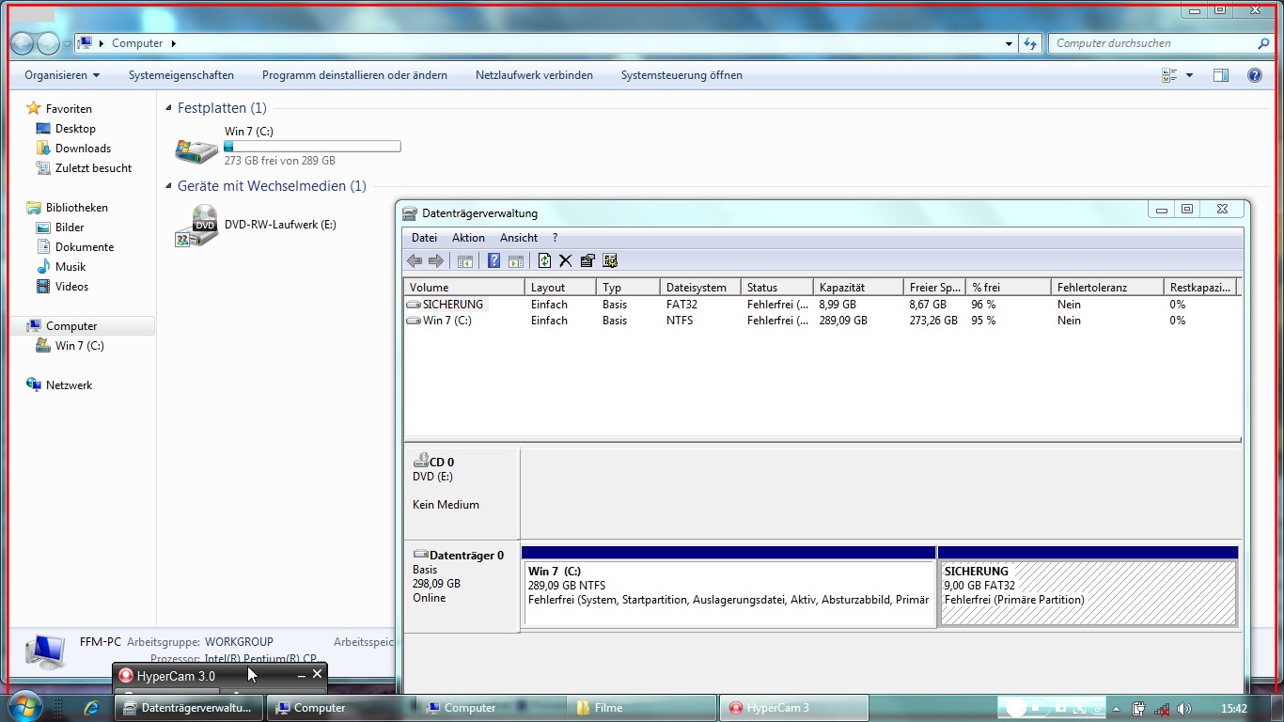
Task: Expand the Computer breadcrumb arrow
Action: coord(173,43)
